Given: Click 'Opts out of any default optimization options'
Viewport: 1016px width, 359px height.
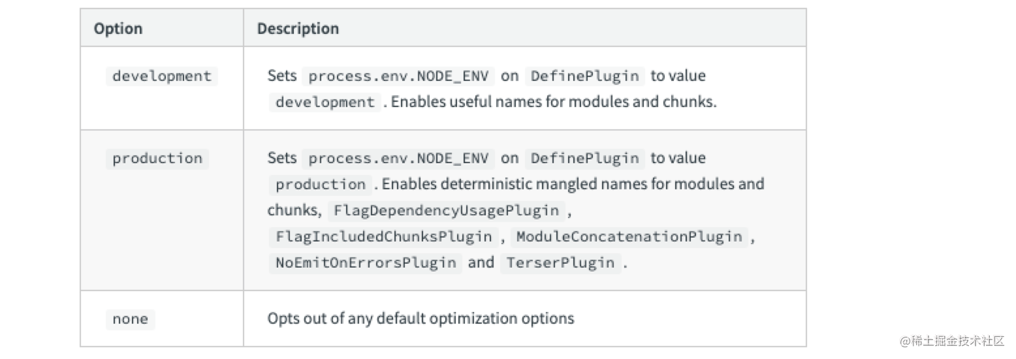Looking at the screenshot, I should pyautogui.click(x=421, y=319).
